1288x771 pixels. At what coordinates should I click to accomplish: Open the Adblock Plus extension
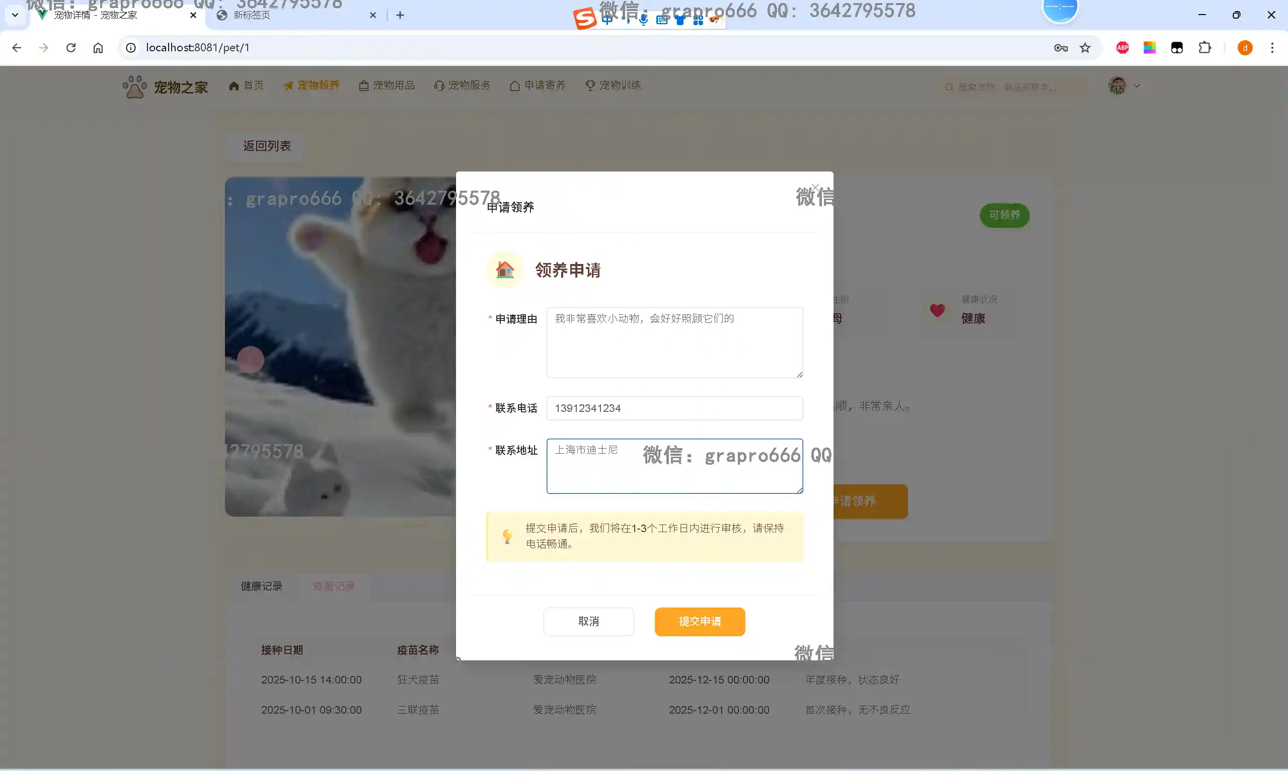click(x=1122, y=48)
